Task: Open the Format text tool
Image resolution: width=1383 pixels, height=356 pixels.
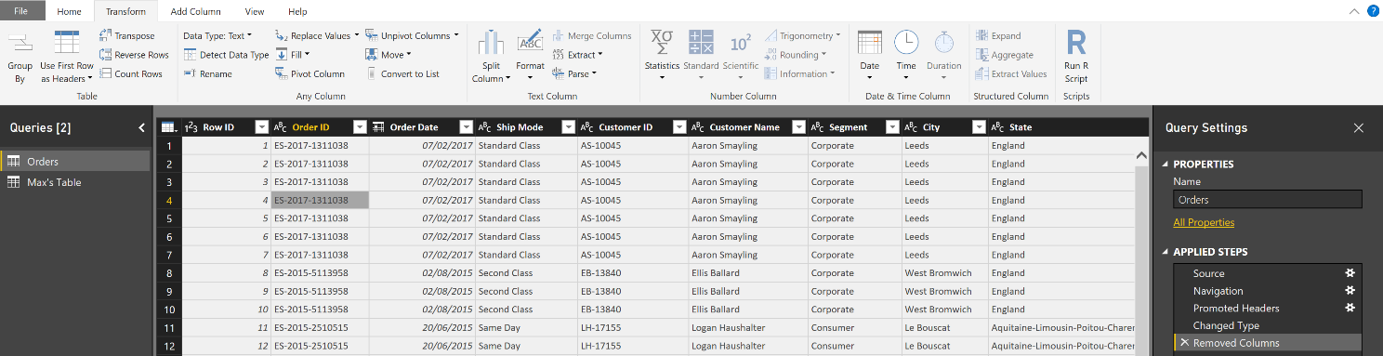Action: click(531, 58)
